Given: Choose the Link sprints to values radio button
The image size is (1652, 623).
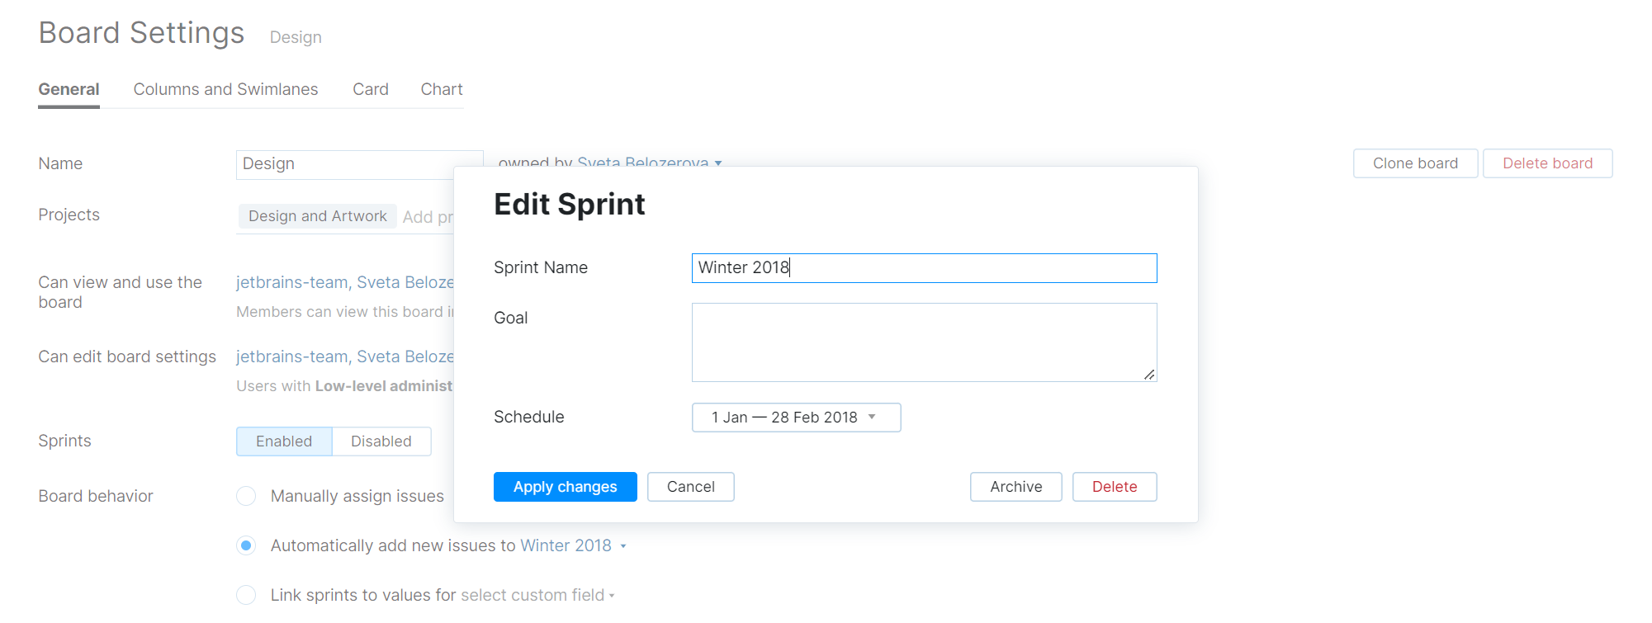Looking at the screenshot, I should click(x=246, y=595).
